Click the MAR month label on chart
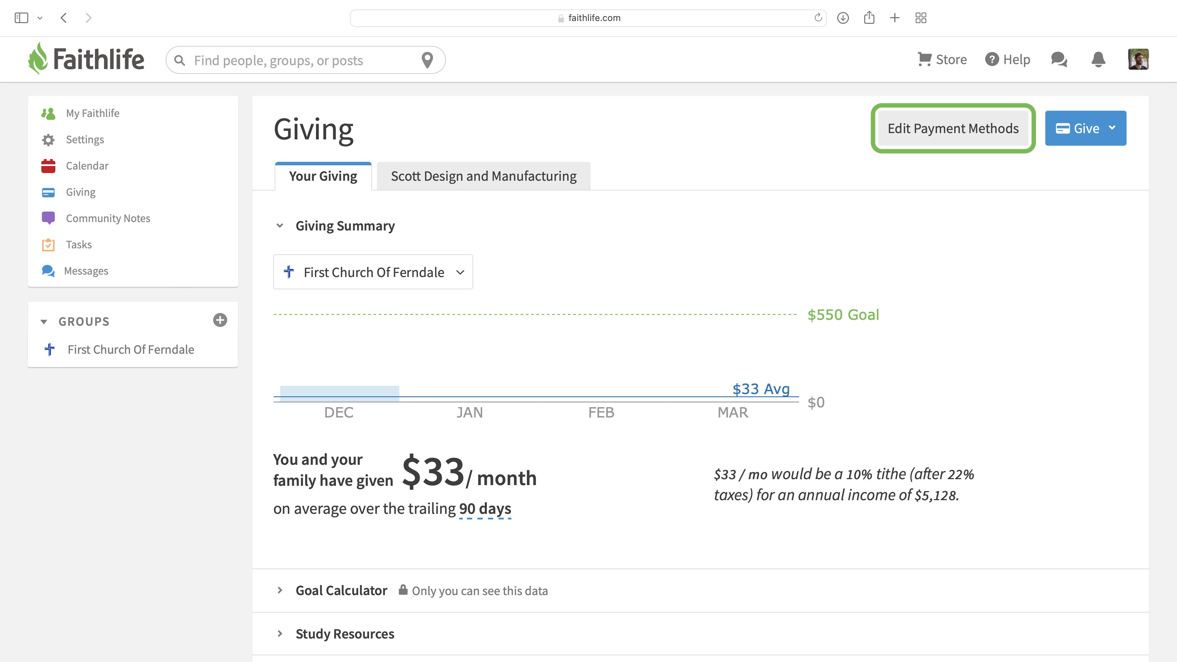Screen dimensions: 1177x662 pyautogui.click(x=733, y=413)
